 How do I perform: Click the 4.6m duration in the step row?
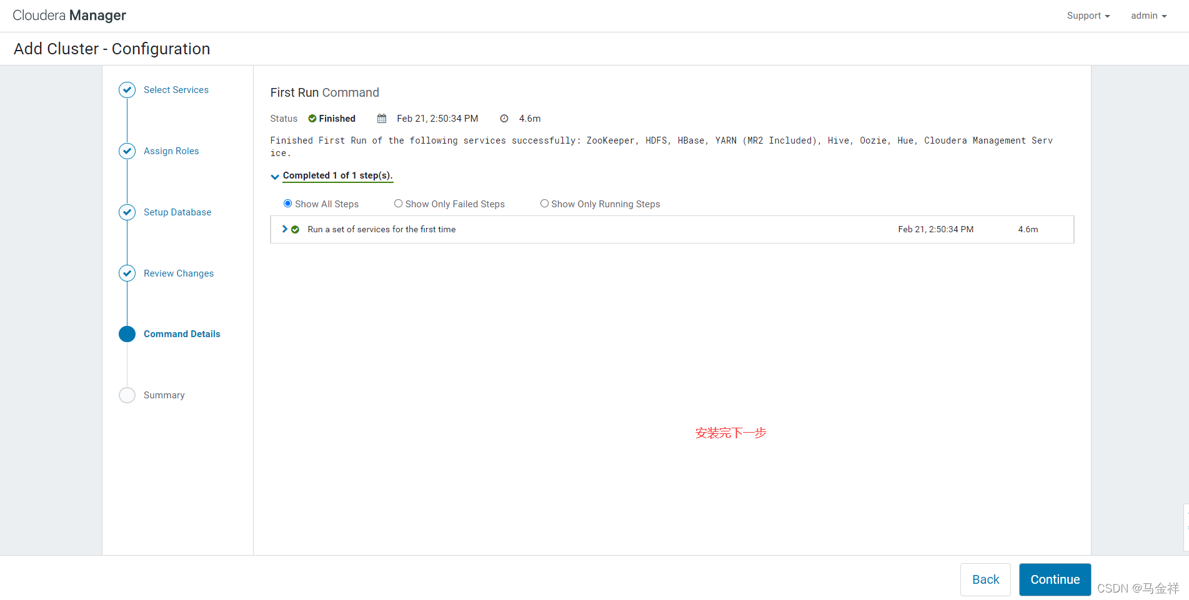1028,230
